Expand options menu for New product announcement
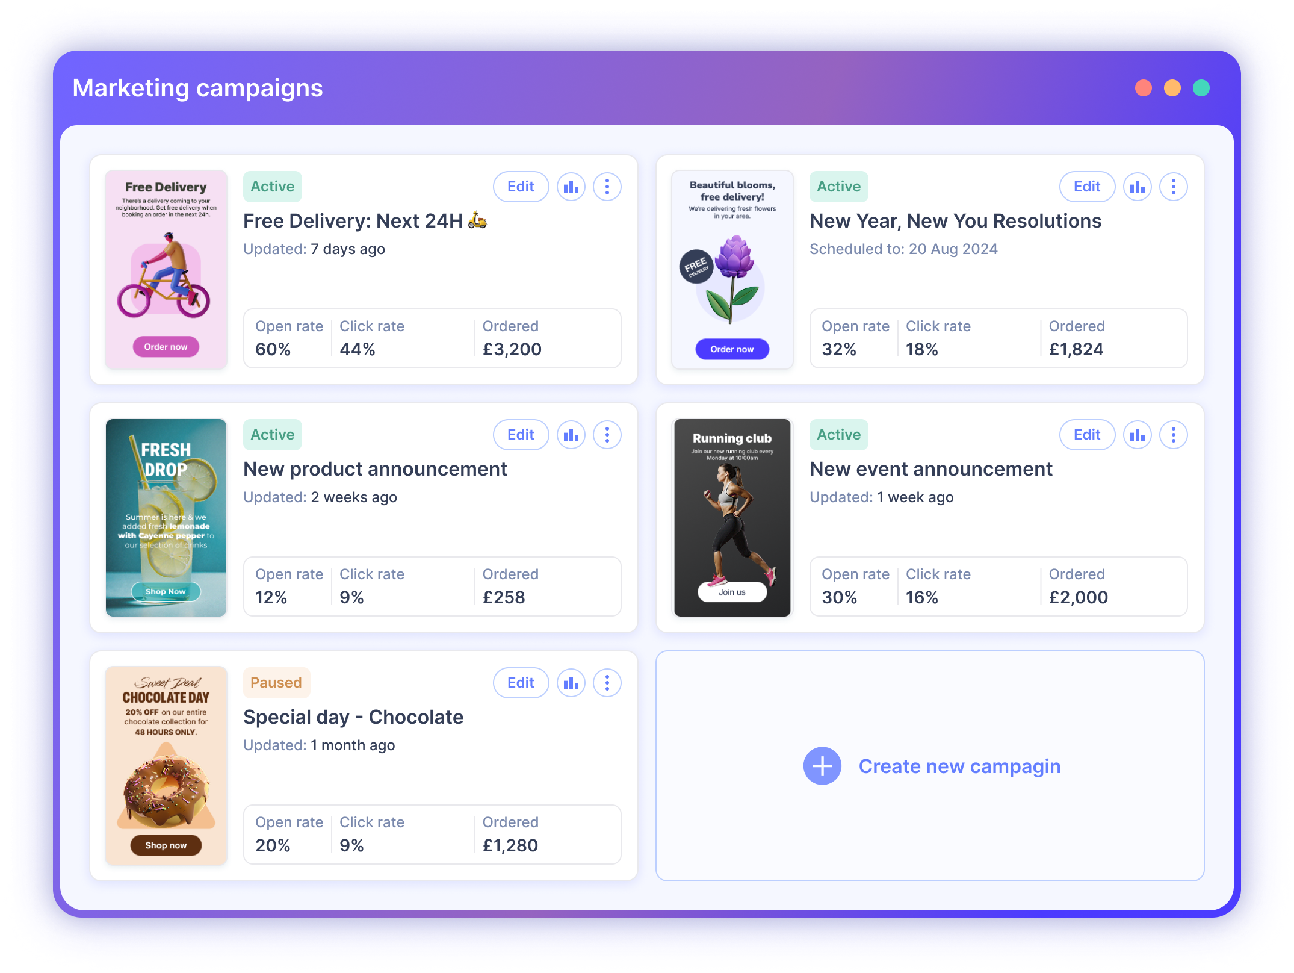 pos(607,435)
